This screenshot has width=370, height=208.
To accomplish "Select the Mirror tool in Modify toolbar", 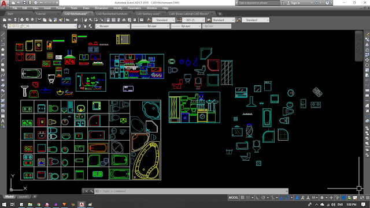I will click(x=367, y=44).
